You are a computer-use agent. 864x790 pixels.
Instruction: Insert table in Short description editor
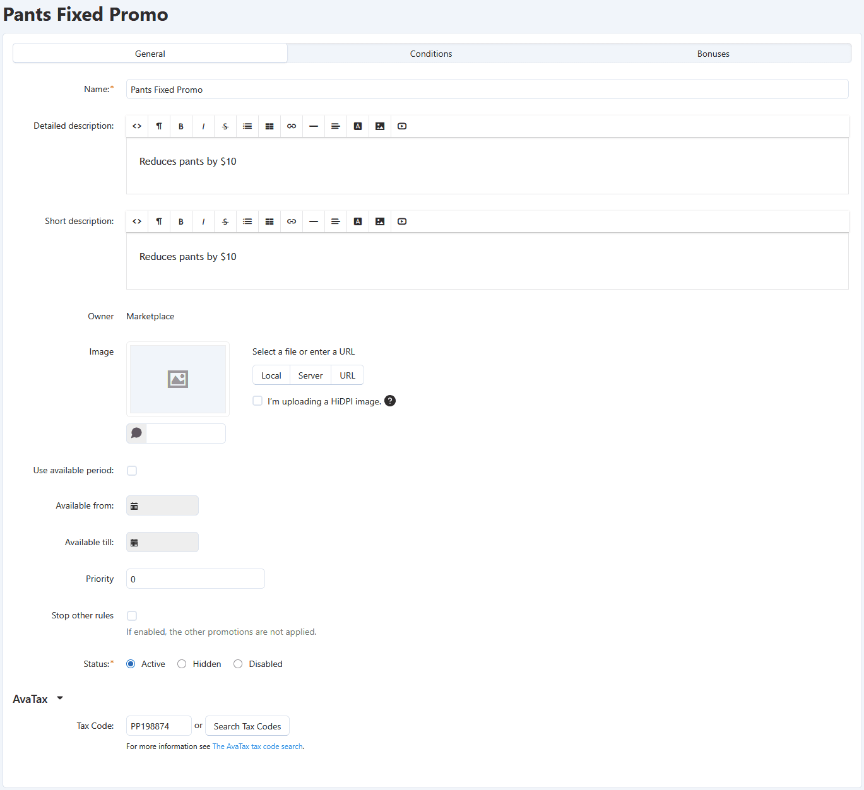269,221
